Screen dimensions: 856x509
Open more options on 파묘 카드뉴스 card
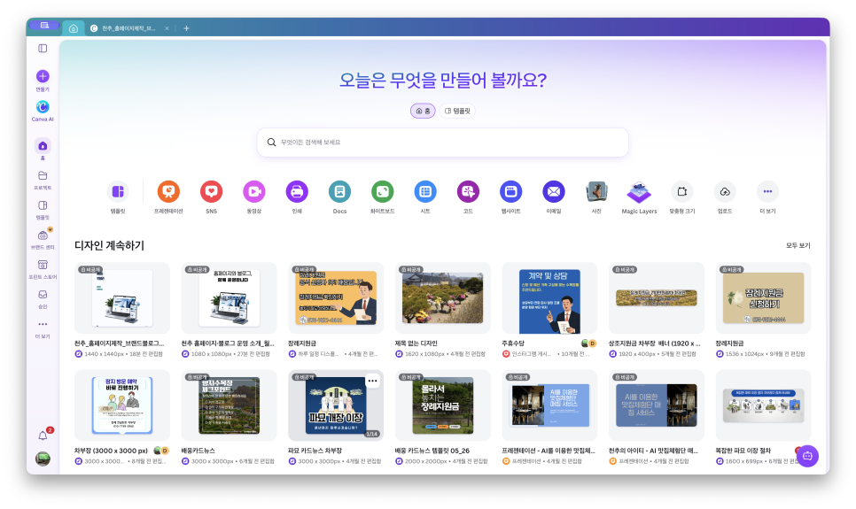click(372, 381)
